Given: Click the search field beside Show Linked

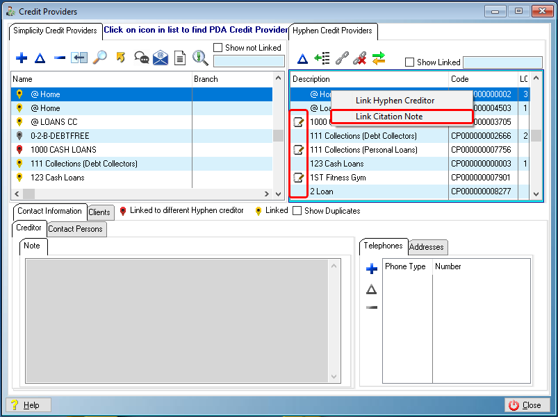Looking at the screenshot, I should pos(502,62).
